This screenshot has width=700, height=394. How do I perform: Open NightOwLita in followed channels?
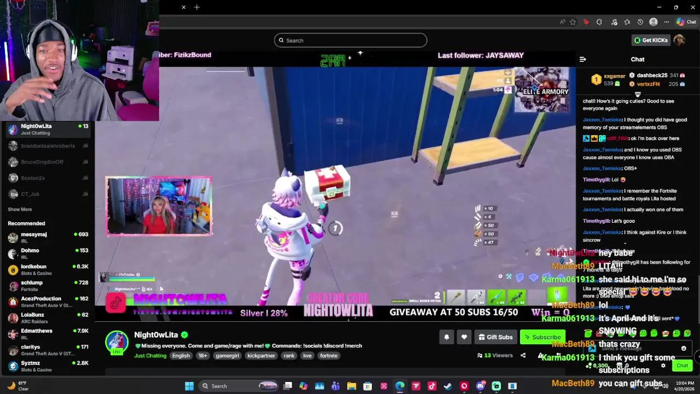pyautogui.click(x=48, y=129)
